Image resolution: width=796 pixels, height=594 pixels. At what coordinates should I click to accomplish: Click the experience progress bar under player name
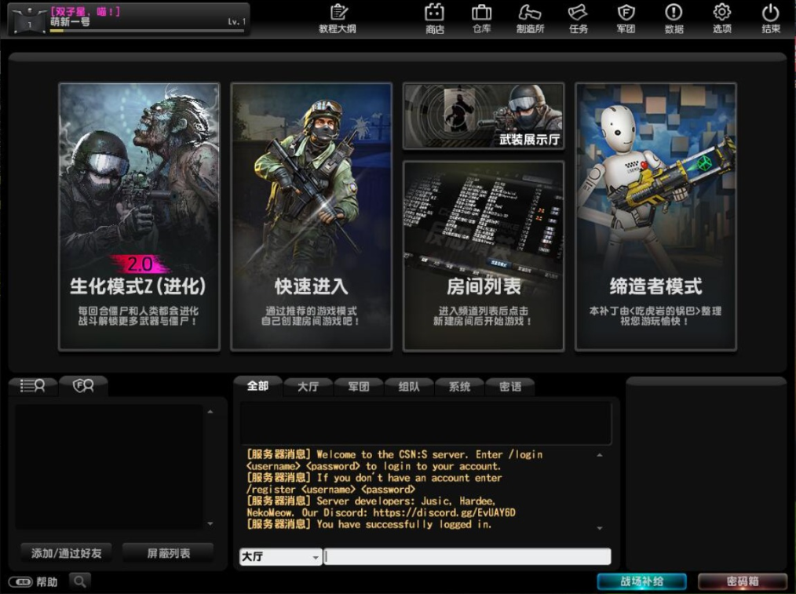[147, 31]
